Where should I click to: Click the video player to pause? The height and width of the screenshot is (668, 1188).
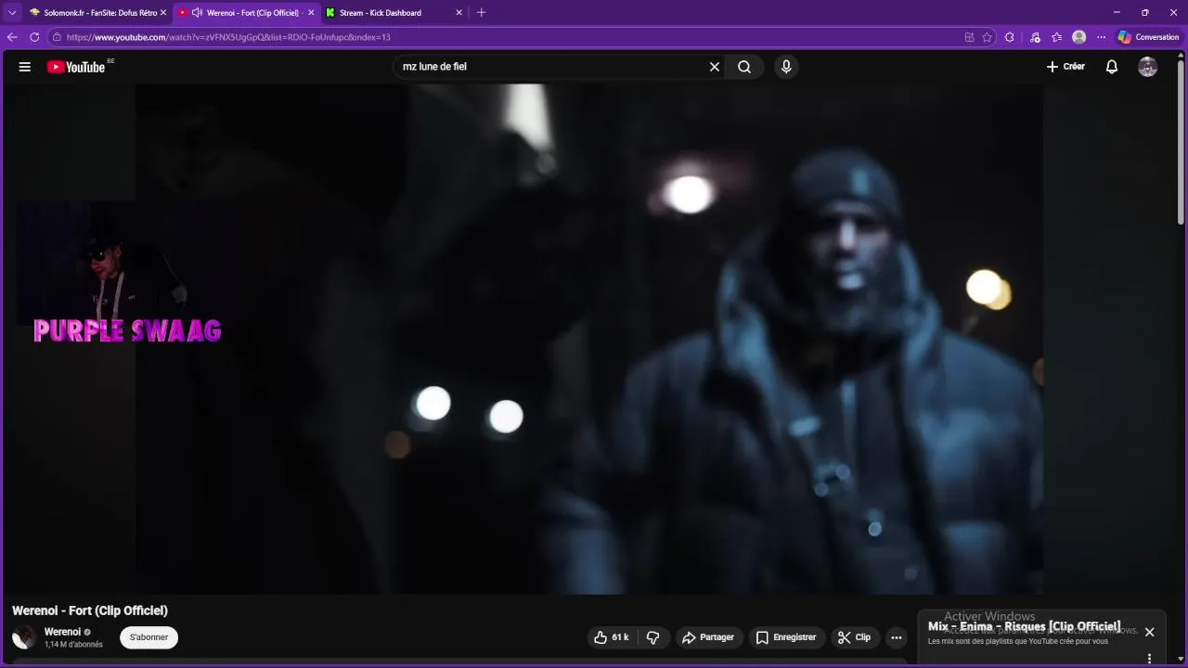pyautogui.click(x=588, y=339)
